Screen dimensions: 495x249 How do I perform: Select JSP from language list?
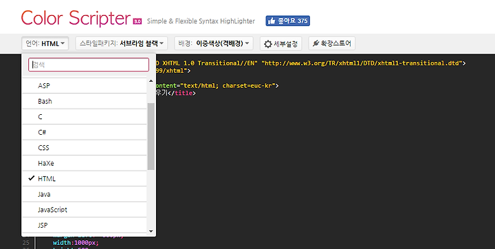tap(85, 225)
